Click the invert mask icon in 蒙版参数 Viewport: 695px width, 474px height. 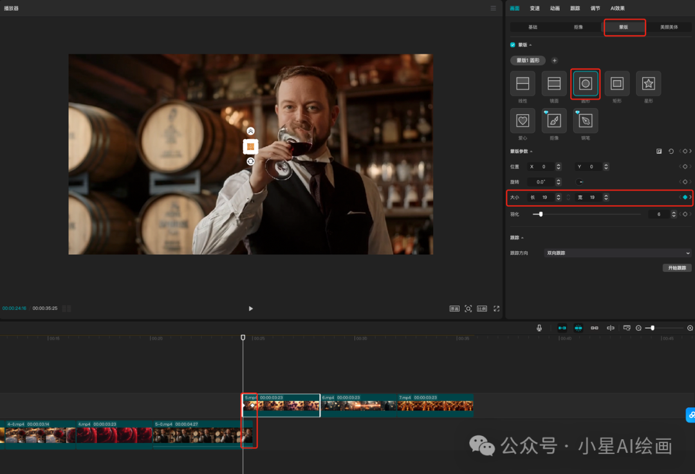click(659, 151)
